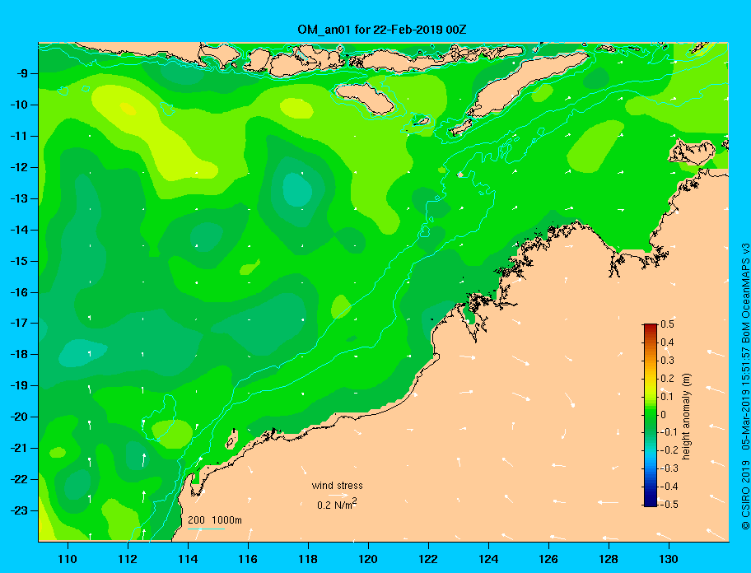Click the -0.5 label on the colorbar

pyautogui.click(x=669, y=505)
